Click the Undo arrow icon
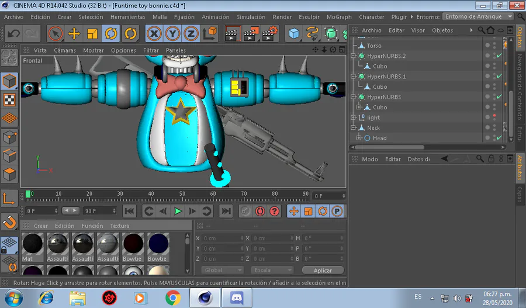The width and height of the screenshot is (526, 308). [13, 33]
